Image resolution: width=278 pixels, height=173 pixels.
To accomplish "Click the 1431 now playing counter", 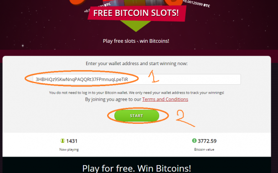I will (72, 141).
